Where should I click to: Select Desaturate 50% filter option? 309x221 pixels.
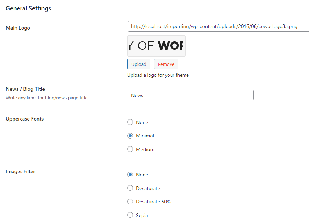pyautogui.click(x=130, y=202)
